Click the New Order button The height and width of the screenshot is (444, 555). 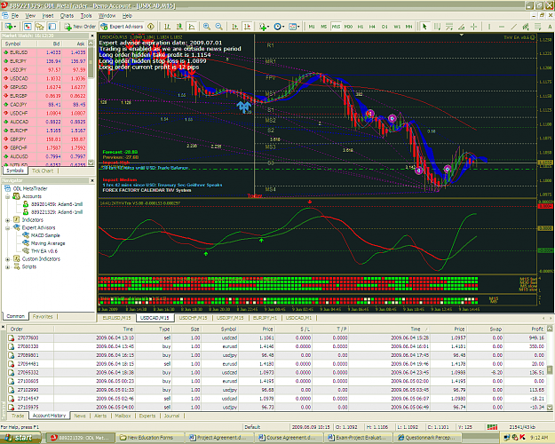(80, 27)
